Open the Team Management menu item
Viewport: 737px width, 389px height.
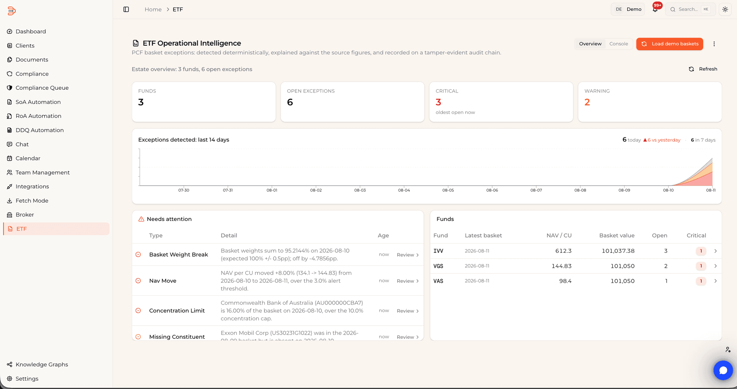point(56,172)
